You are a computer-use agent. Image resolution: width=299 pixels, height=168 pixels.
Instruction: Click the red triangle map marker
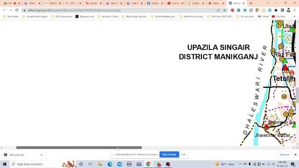285,67
